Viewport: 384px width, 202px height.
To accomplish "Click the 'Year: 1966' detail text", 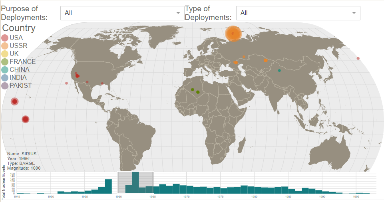I will 18,158.
